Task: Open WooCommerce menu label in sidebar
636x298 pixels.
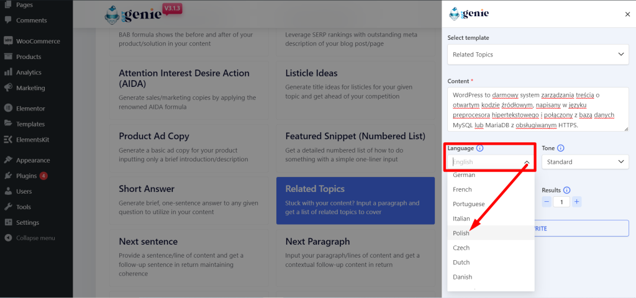Action: (x=38, y=42)
